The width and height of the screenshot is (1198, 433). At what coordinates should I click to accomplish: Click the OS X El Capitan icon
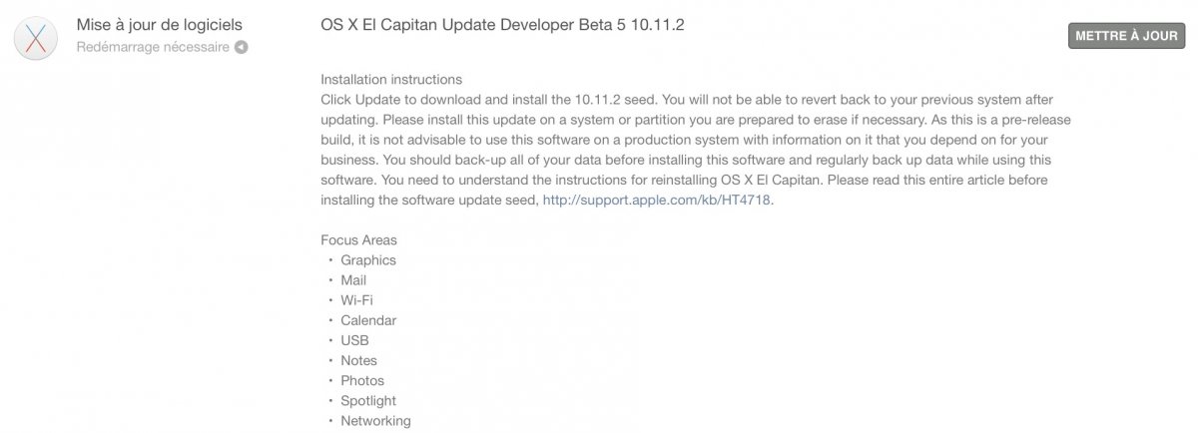(36, 38)
